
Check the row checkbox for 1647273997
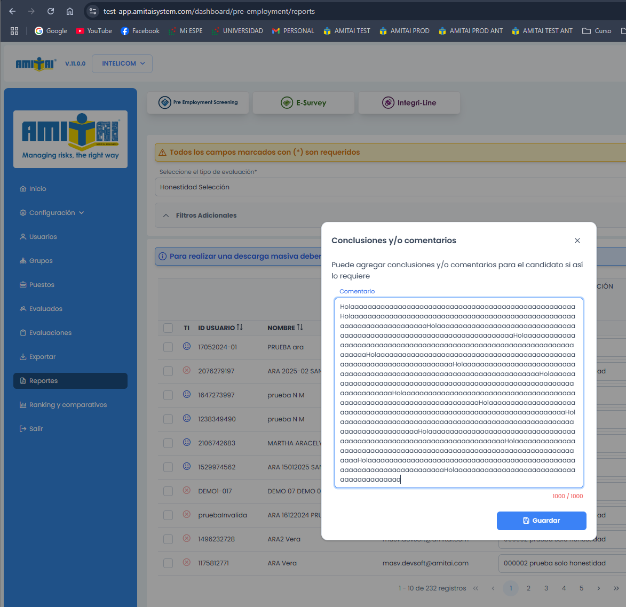[x=168, y=395]
